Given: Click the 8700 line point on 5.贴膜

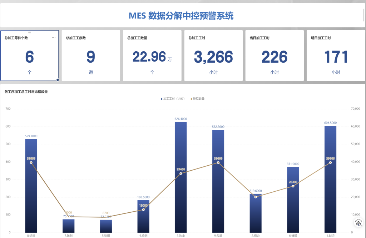Looking at the screenshot, I should point(106,217).
